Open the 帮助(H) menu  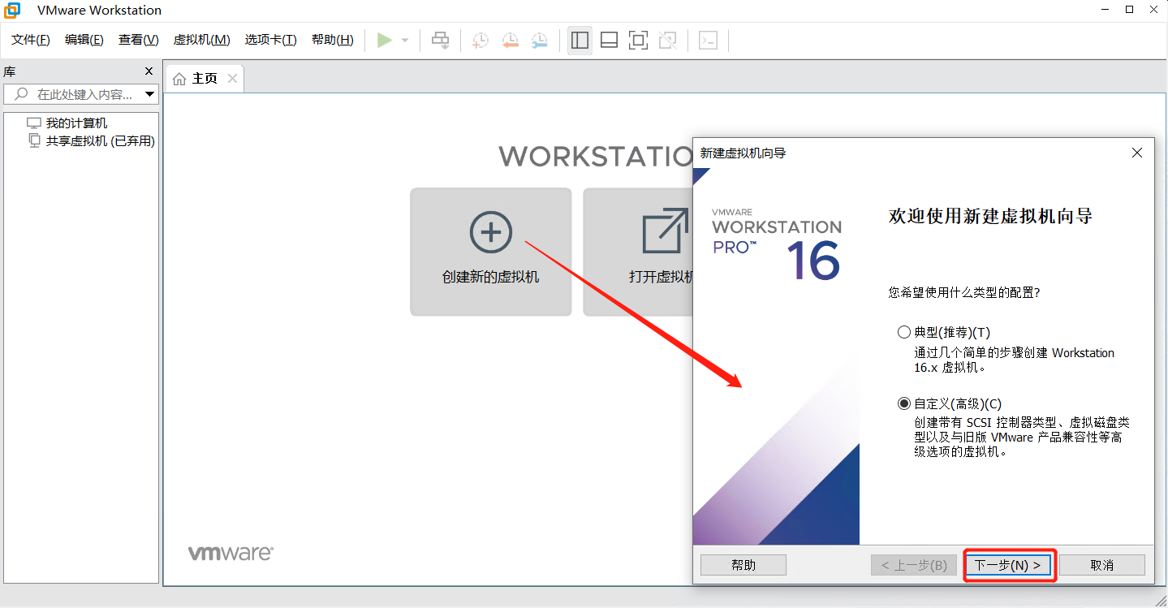[x=333, y=40]
